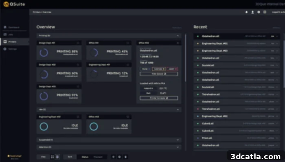Click the green status dot on the highlighted Octahedron.stl row
285x162 pixels.
[x=198, y=36]
